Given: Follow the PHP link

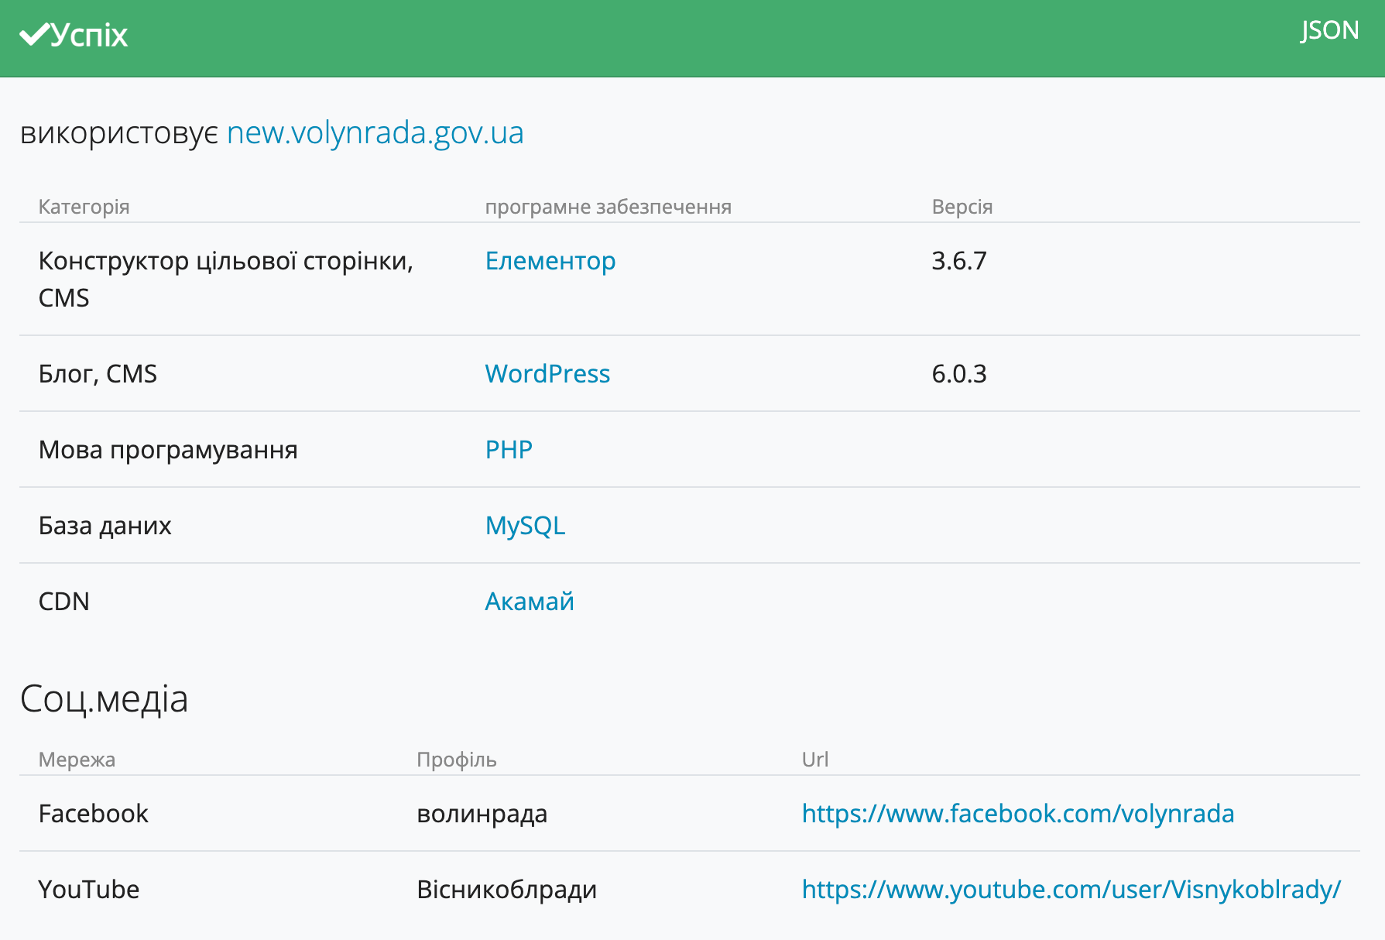Looking at the screenshot, I should 508,450.
